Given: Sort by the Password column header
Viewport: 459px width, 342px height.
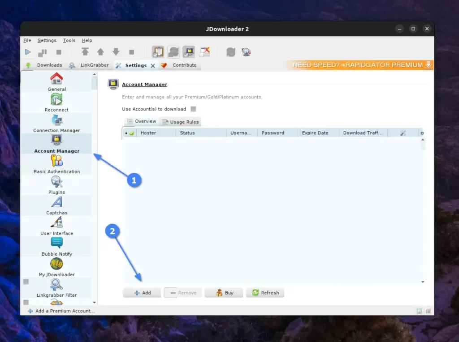Looking at the screenshot, I should point(277,133).
